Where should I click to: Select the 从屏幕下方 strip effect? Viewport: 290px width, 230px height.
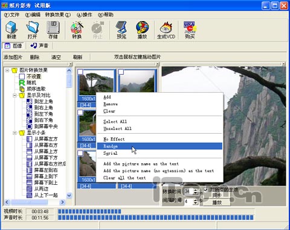pyautogui.click(x=30, y=158)
